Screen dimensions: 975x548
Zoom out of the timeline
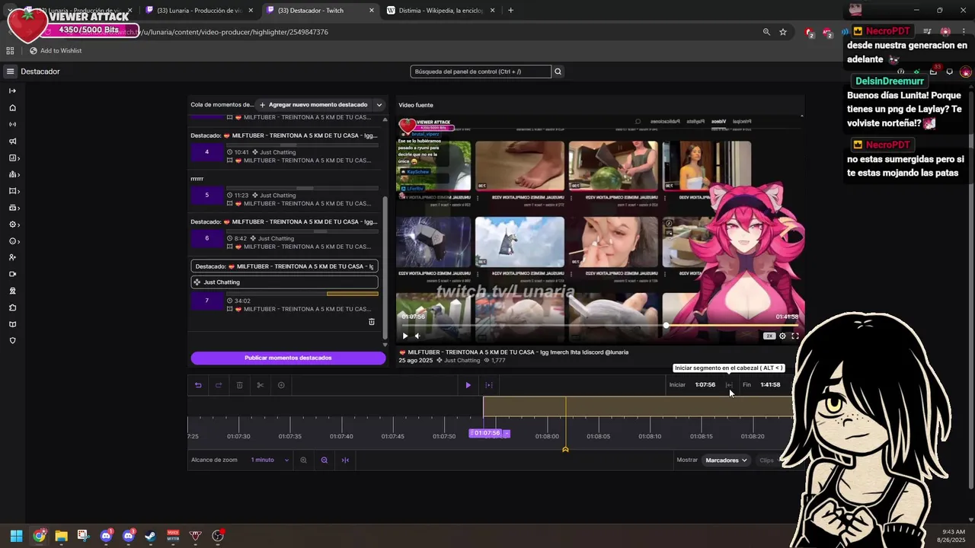pos(324,460)
